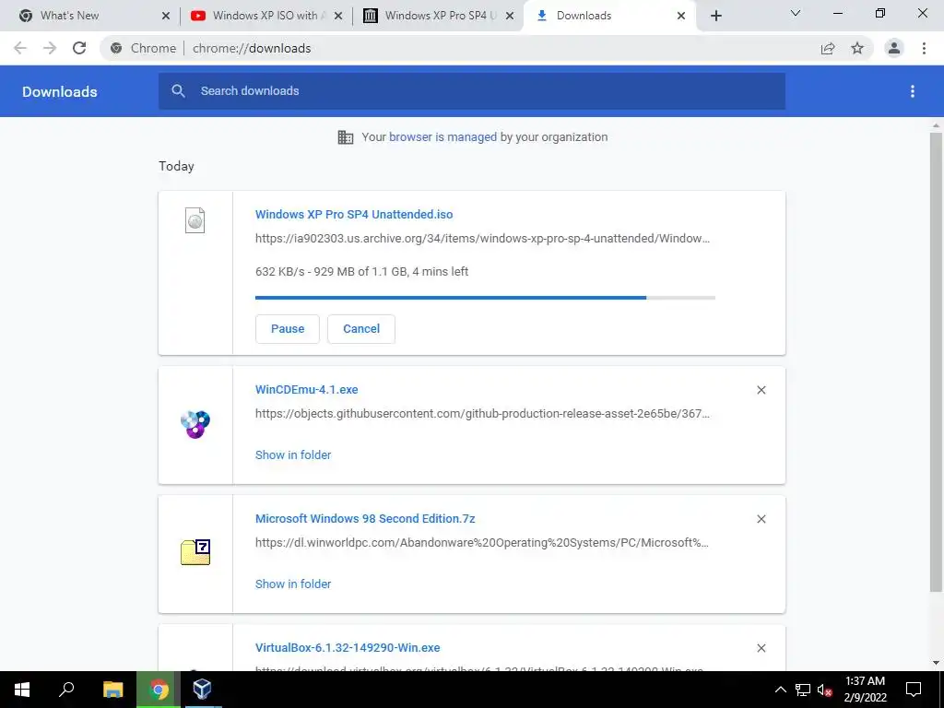Open the notification center
This screenshot has width=944, height=708.
point(914,690)
